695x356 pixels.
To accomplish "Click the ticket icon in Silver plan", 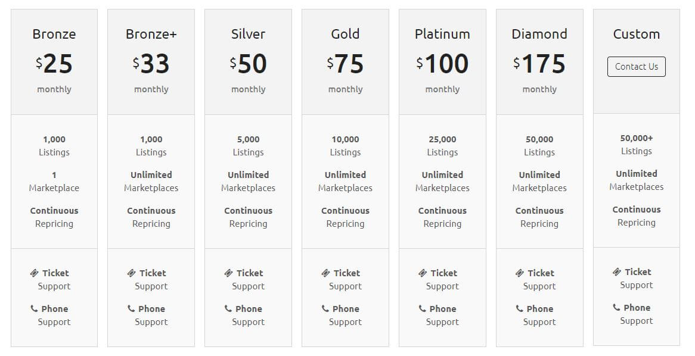I will click(x=228, y=273).
